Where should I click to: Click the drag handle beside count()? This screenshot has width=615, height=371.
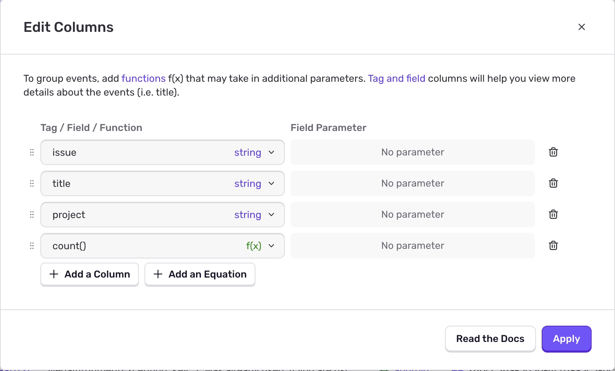click(x=32, y=246)
